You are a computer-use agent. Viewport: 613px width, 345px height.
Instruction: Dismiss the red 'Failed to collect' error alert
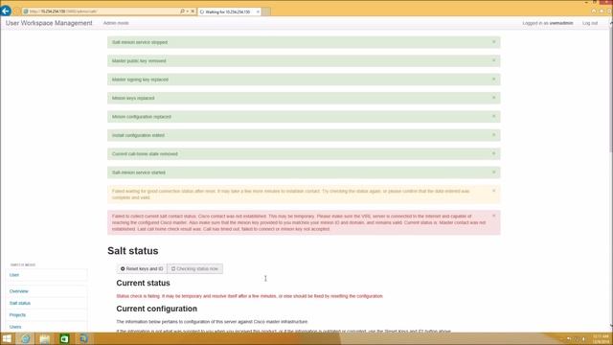pos(494,216)
